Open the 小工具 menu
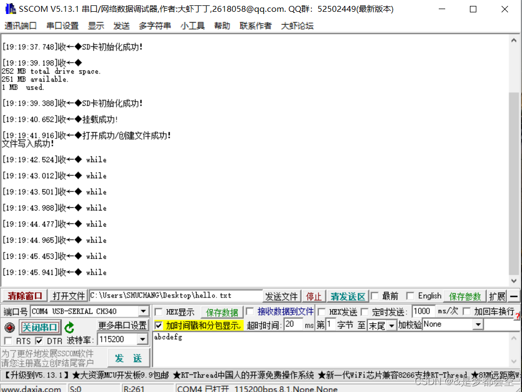Viewport: 522px width, 392px height. coord(192,25)
